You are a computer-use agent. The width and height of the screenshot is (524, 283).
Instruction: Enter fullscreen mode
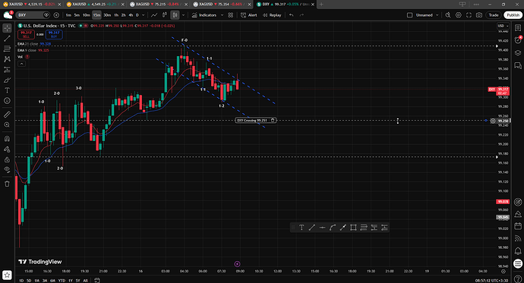click(x=469, y=15)
